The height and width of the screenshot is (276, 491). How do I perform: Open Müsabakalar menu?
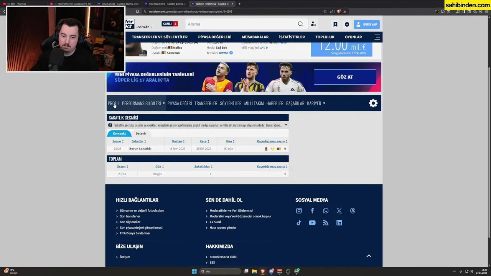point(255,37)
